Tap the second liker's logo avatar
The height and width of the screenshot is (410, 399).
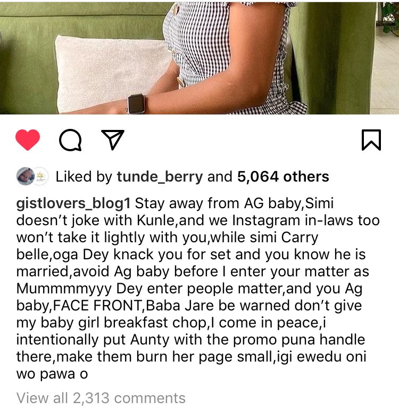pyautogui.click(x=40, y=176)
